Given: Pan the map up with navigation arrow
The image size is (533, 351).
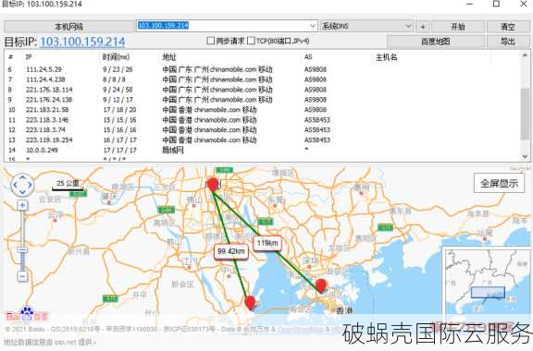Looking at the screenshot, I should (22, 177).
